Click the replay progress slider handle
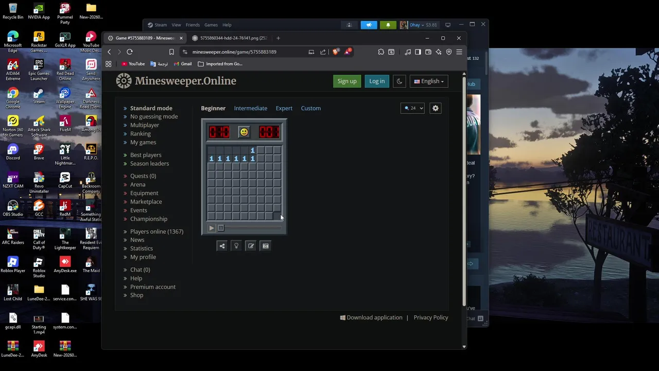Viewport: 659px width, 371px height. 221,228
